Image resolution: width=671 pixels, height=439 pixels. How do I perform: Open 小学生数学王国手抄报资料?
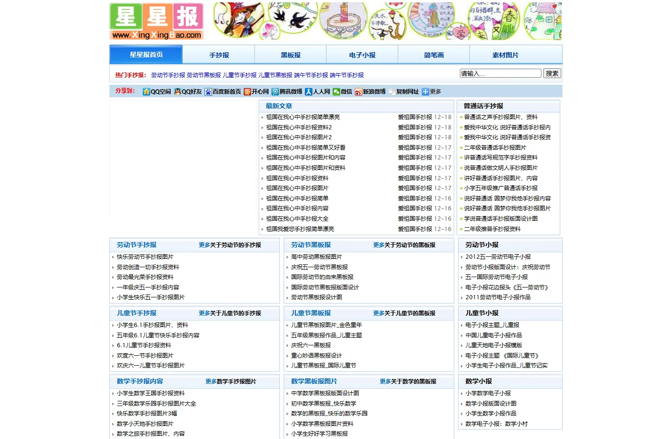(151, 393)
